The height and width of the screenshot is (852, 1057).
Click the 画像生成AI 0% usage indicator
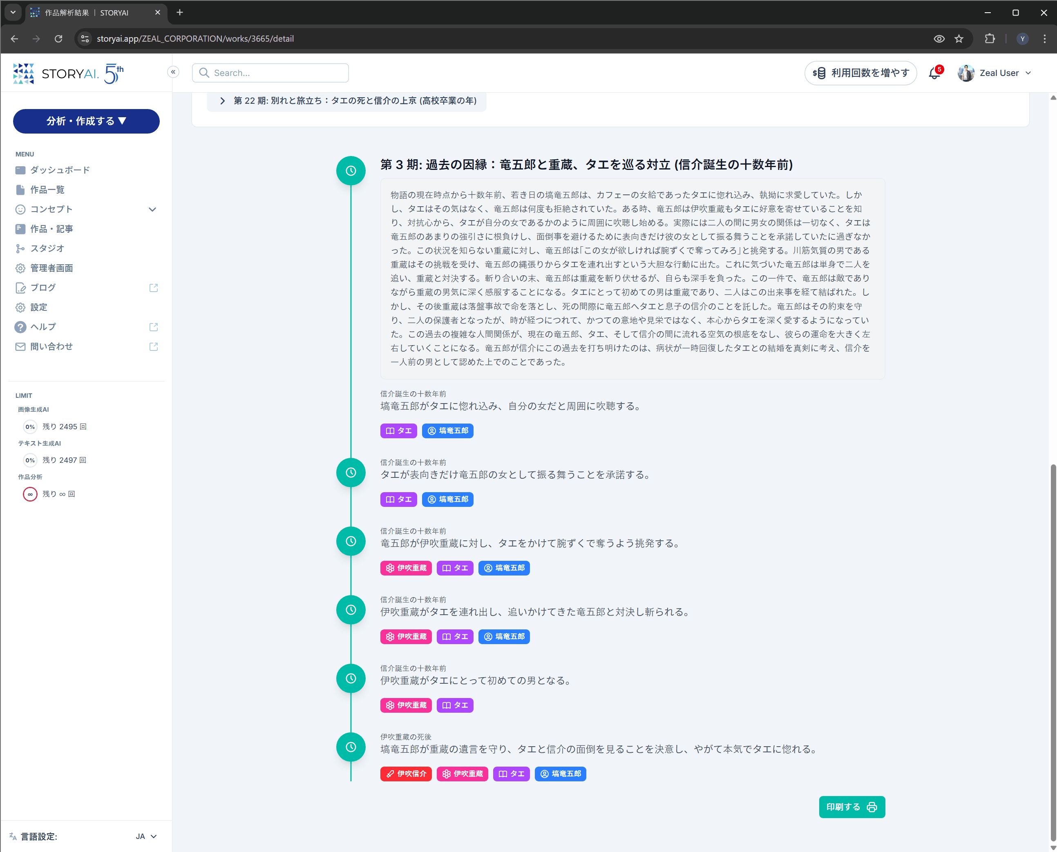point(30,427)
